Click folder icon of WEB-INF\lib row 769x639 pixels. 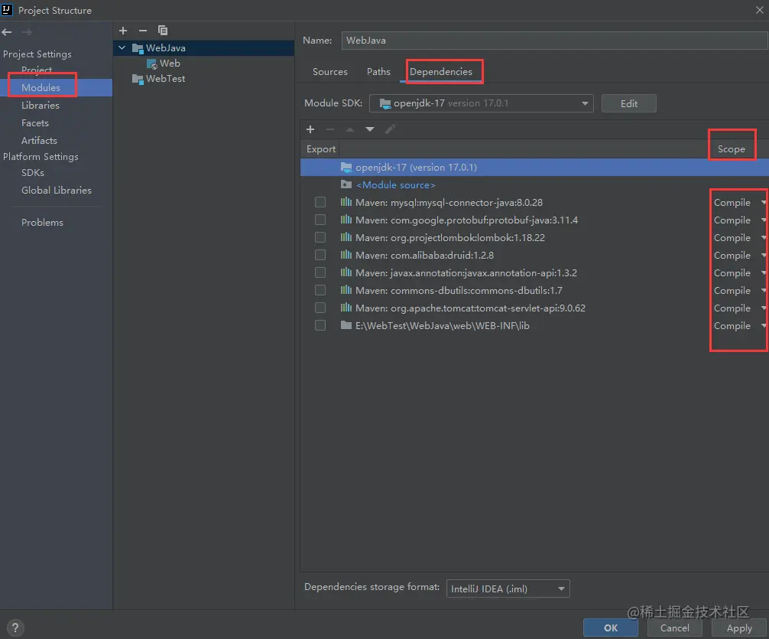click(x=346, y=325)
